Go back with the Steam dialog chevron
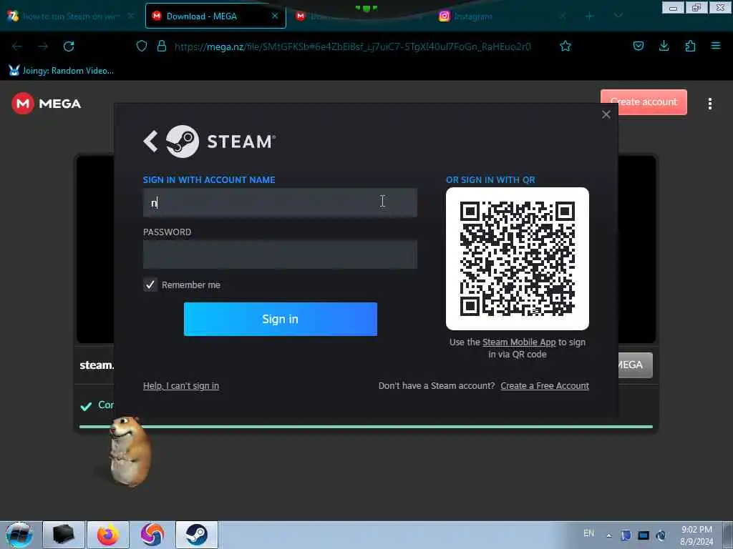 click(150, 142)
